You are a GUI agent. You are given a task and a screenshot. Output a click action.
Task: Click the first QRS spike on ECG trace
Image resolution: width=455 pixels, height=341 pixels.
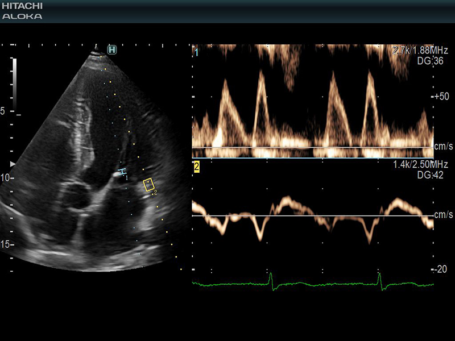click(271, 278)
